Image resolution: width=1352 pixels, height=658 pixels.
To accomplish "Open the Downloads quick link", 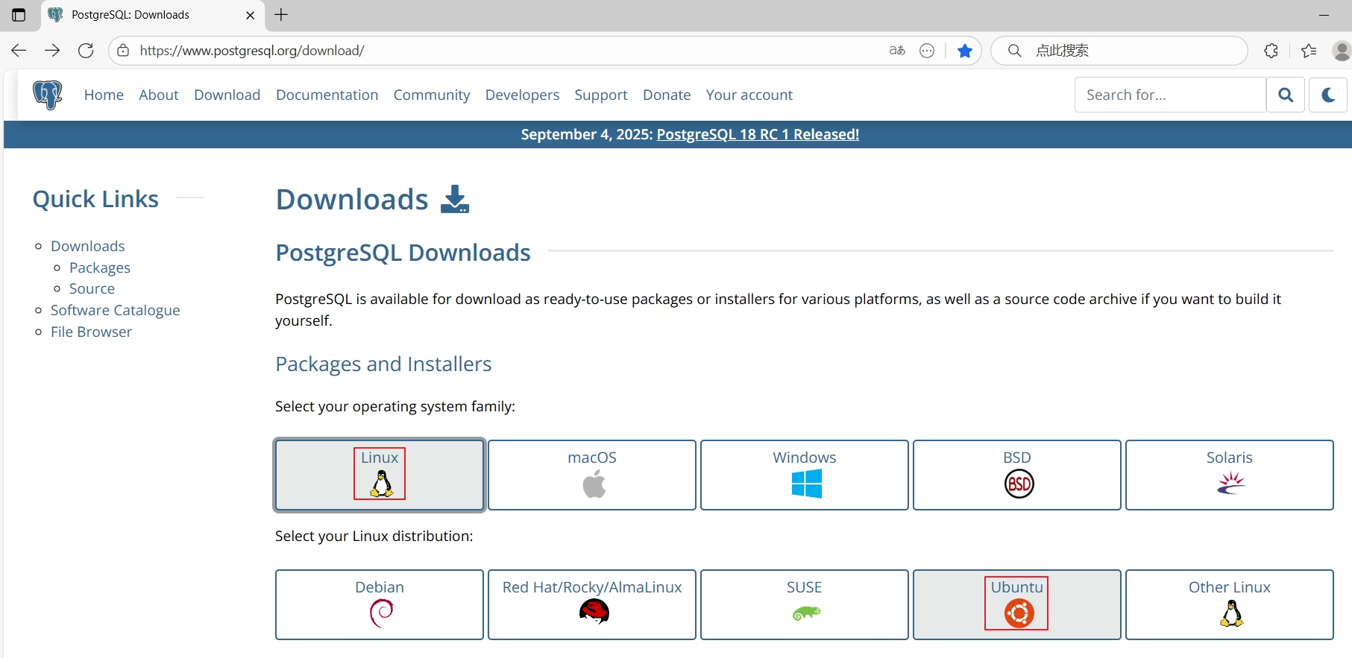I will [88, 246].
